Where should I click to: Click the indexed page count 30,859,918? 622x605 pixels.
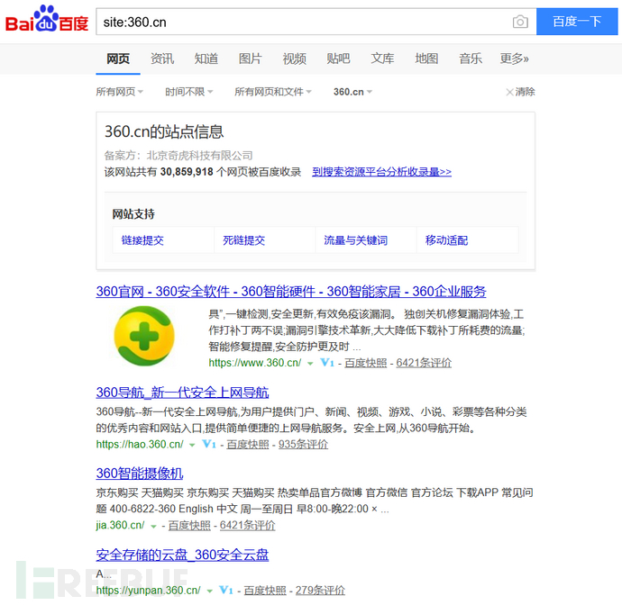[x=187, y=172]
